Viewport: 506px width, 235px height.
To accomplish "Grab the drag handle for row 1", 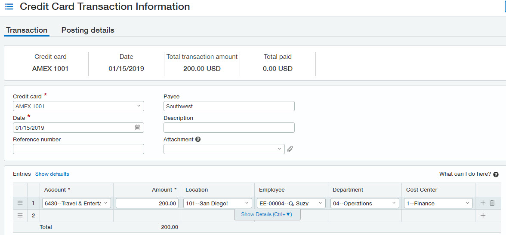I will click(x=20, y=203).
